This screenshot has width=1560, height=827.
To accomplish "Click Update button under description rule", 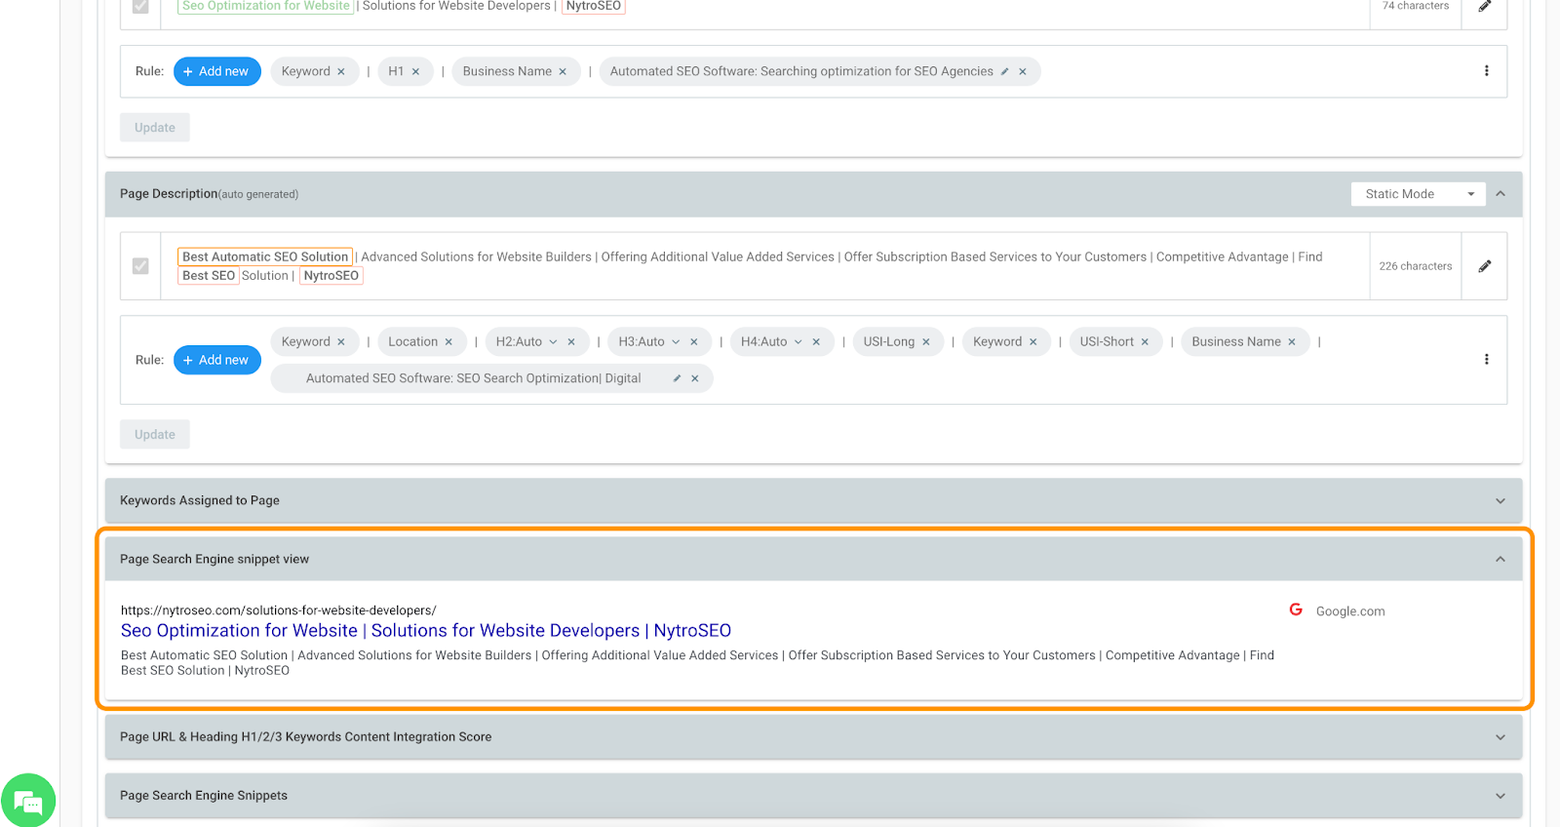I will click(155, 435).
